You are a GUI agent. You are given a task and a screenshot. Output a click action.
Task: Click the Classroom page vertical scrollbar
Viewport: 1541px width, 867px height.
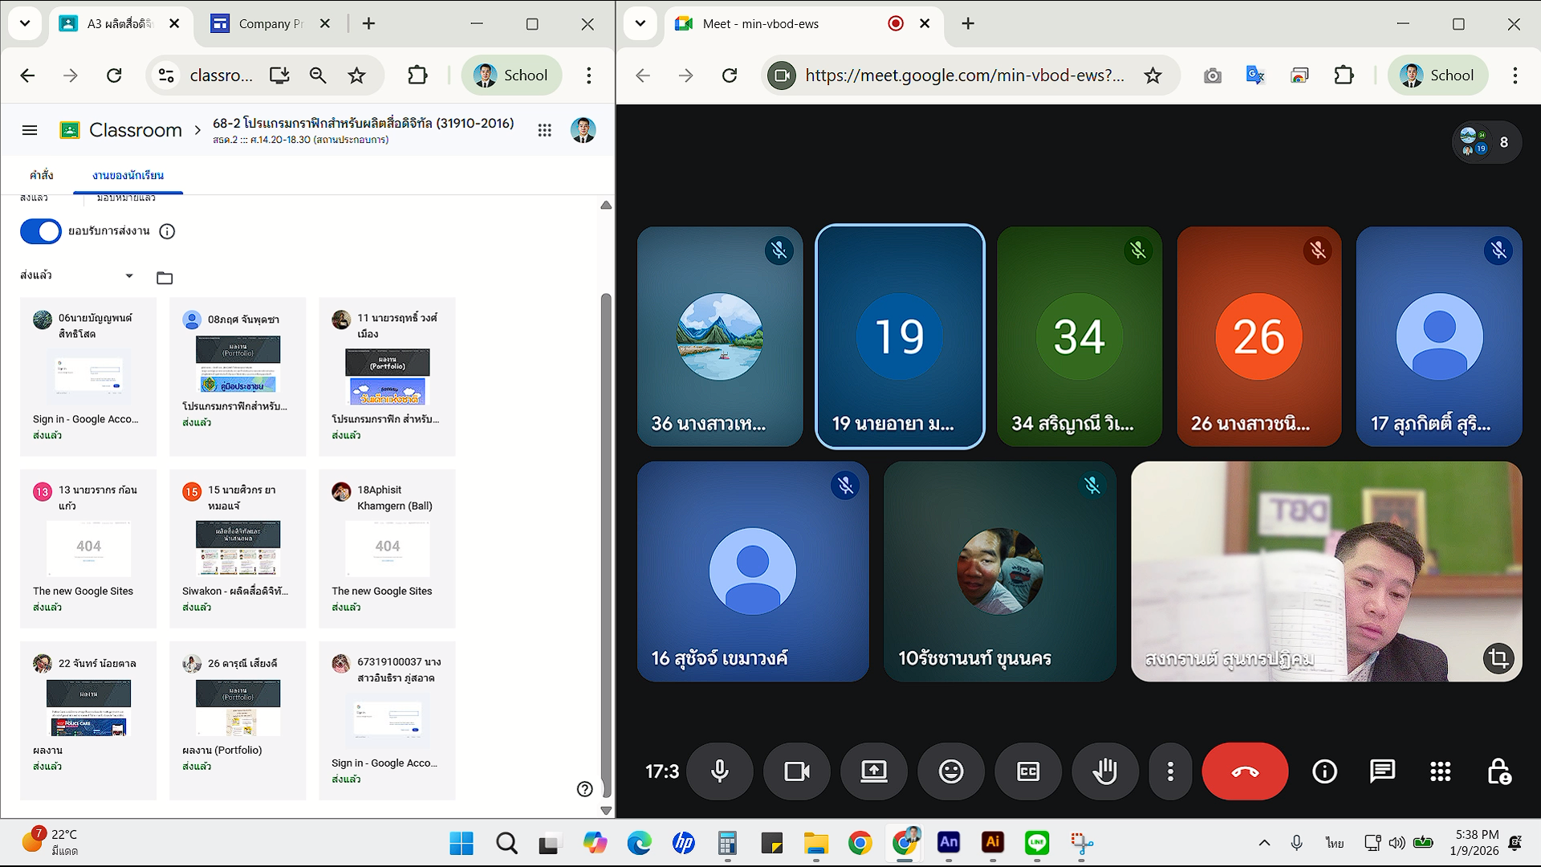606,546
